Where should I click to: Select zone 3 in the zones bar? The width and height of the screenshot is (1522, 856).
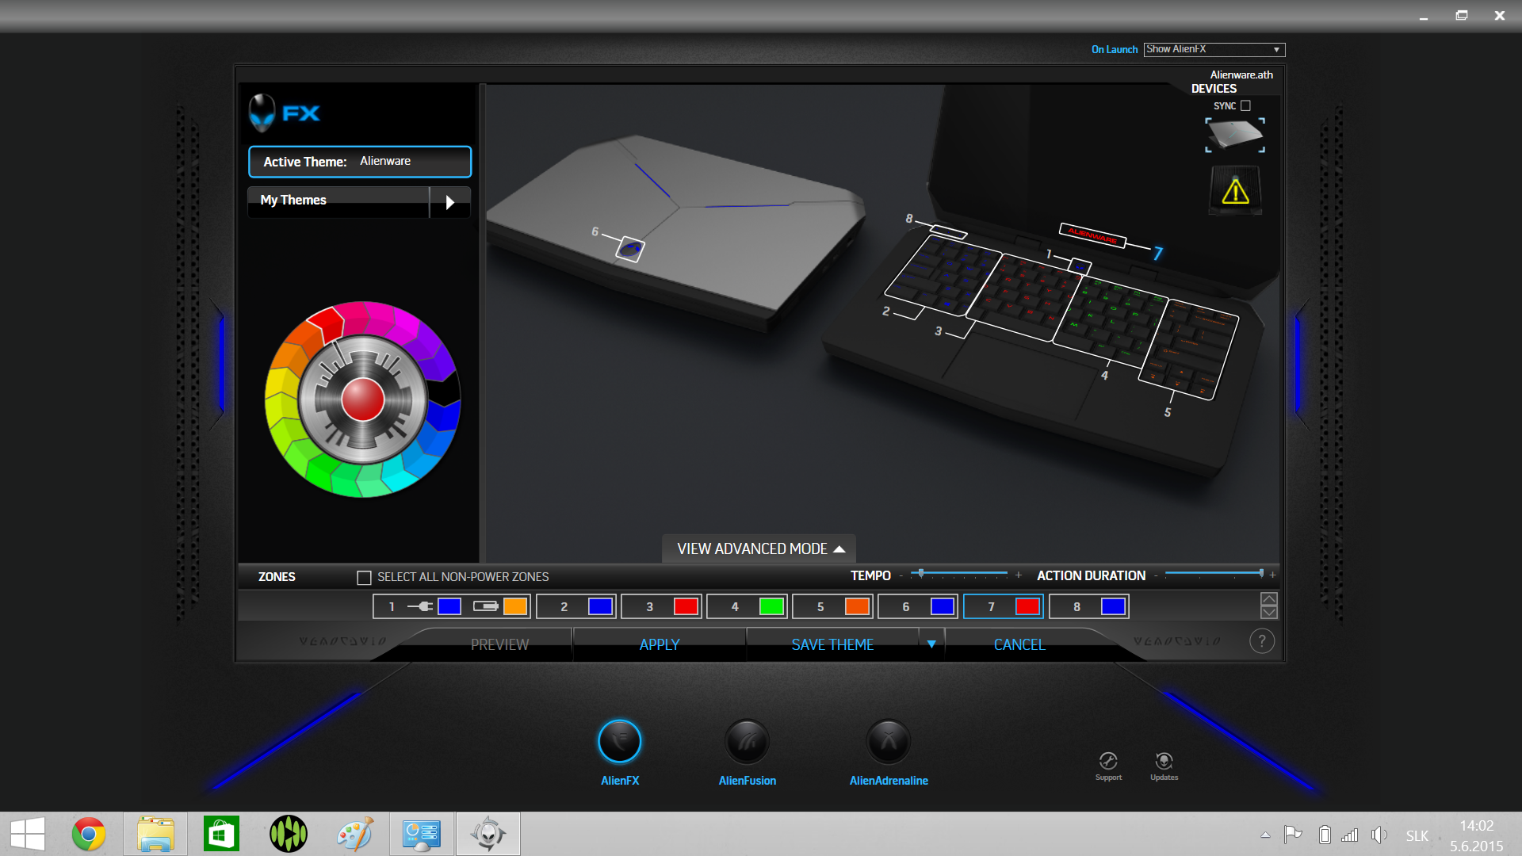(x=662, y=606)
